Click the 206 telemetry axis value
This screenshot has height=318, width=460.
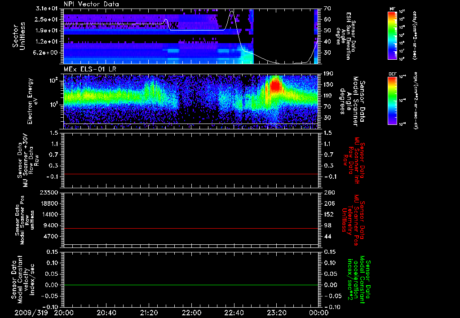point(329,203)
